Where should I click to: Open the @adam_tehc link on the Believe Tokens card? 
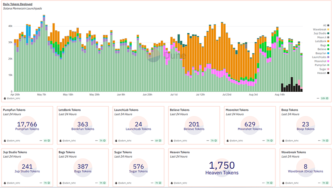click(180, 141)
